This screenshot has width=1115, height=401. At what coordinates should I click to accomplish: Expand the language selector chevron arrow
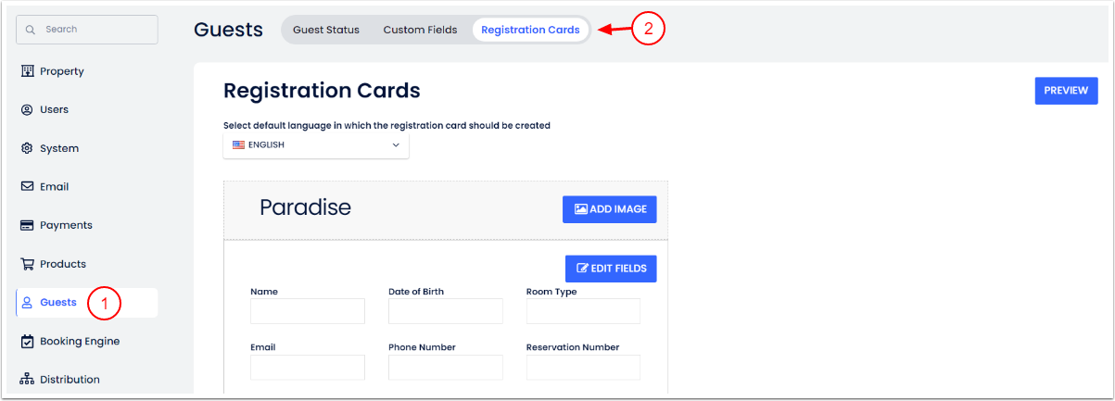click(396, 144)
